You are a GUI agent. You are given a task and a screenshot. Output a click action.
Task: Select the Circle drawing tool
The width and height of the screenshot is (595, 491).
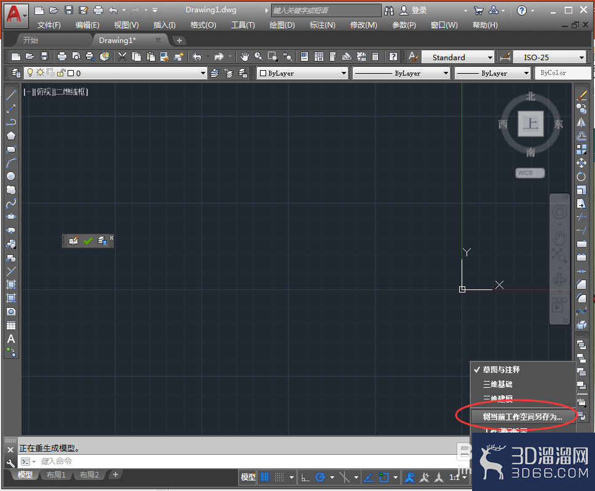11,176
